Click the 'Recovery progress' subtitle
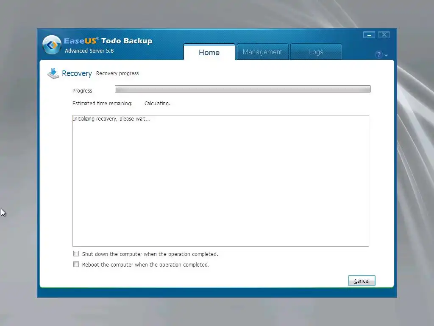The height and width of the screenshot is (326, 434). click(117, 73)
